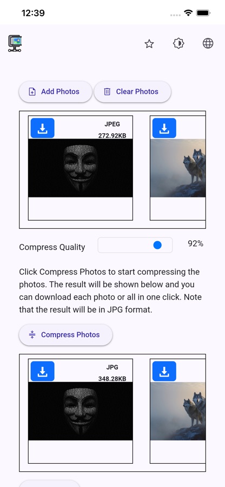Download the original wolves photo
Screen dimensions: 225x487
click(x=164, y=128)
